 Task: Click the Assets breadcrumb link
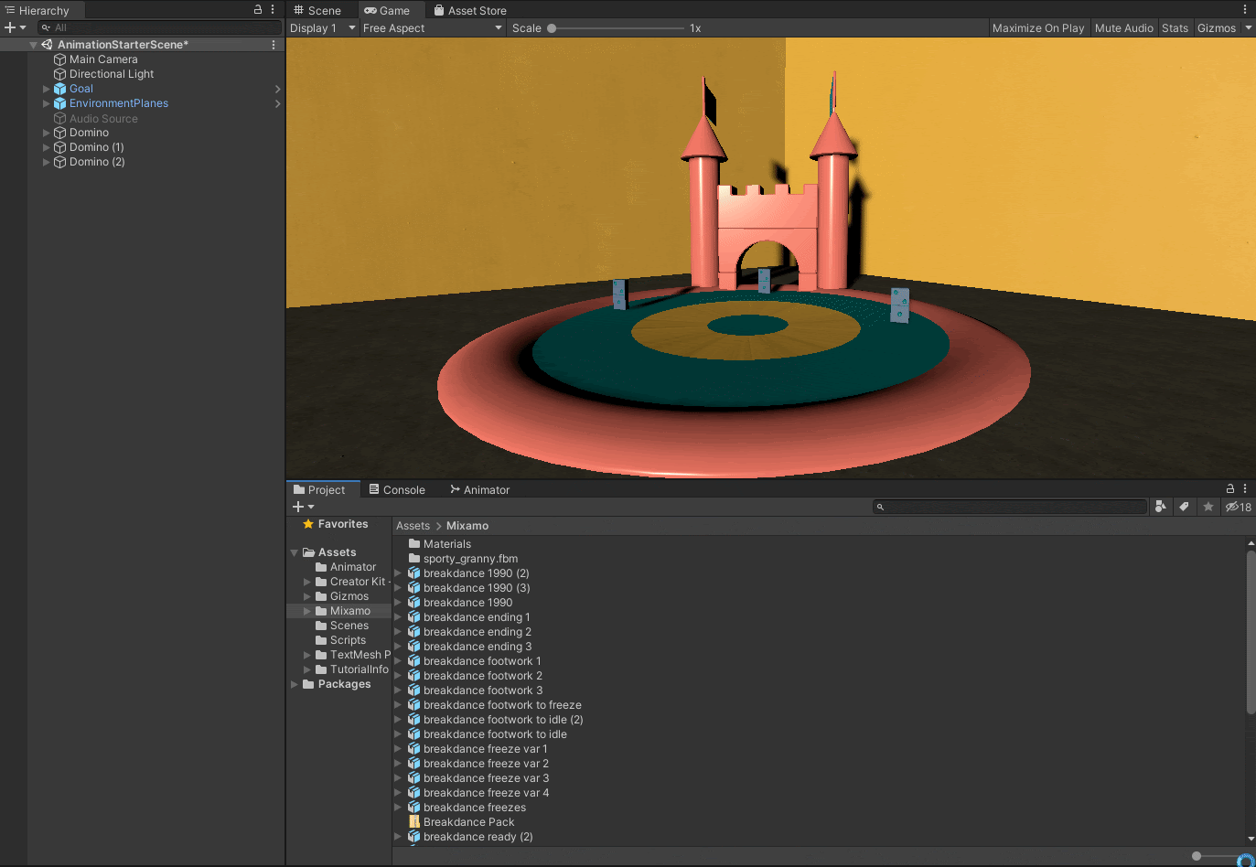(x=413, y=526)
